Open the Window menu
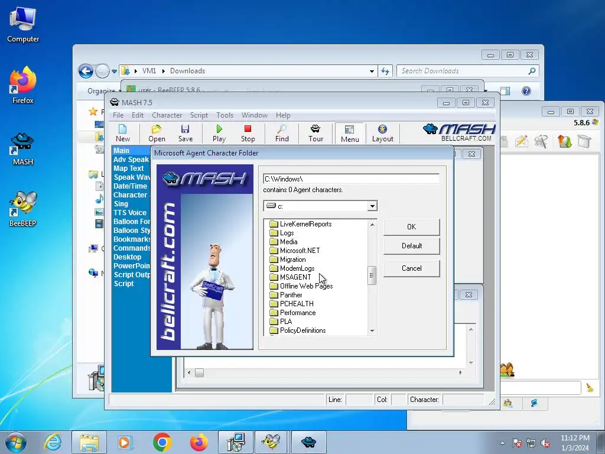The width and height of the screenshot is (605, 454). (254, 115)
